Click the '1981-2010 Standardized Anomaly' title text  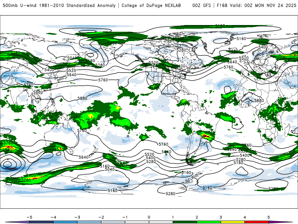click(77, 5)
